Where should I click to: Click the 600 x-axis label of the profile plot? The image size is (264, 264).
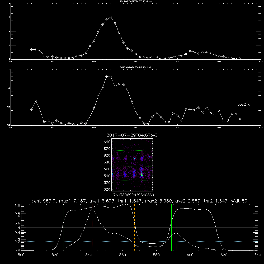pyautogui.click(x=190, y=255)
